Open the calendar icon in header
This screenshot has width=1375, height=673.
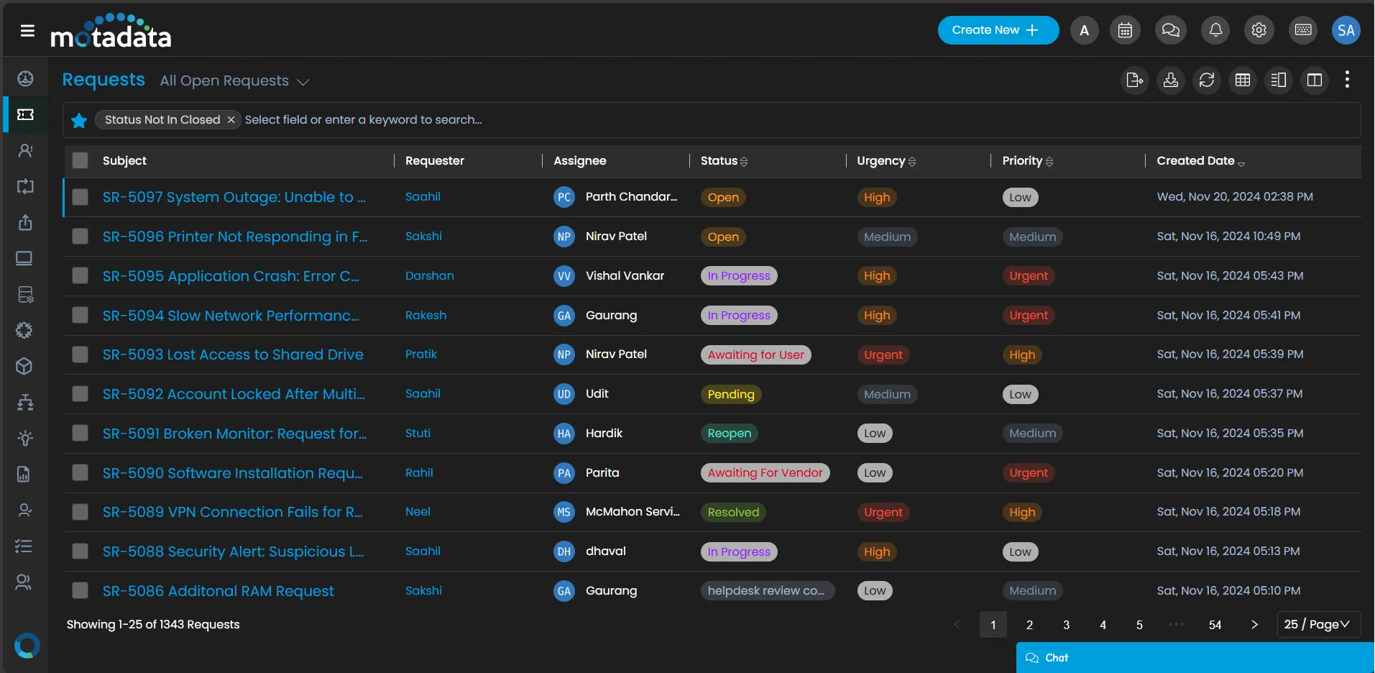coord(1125,30)
